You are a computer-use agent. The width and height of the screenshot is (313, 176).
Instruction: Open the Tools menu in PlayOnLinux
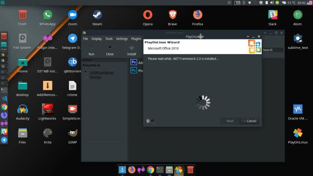pyautogui.click(x=109, y=39)
